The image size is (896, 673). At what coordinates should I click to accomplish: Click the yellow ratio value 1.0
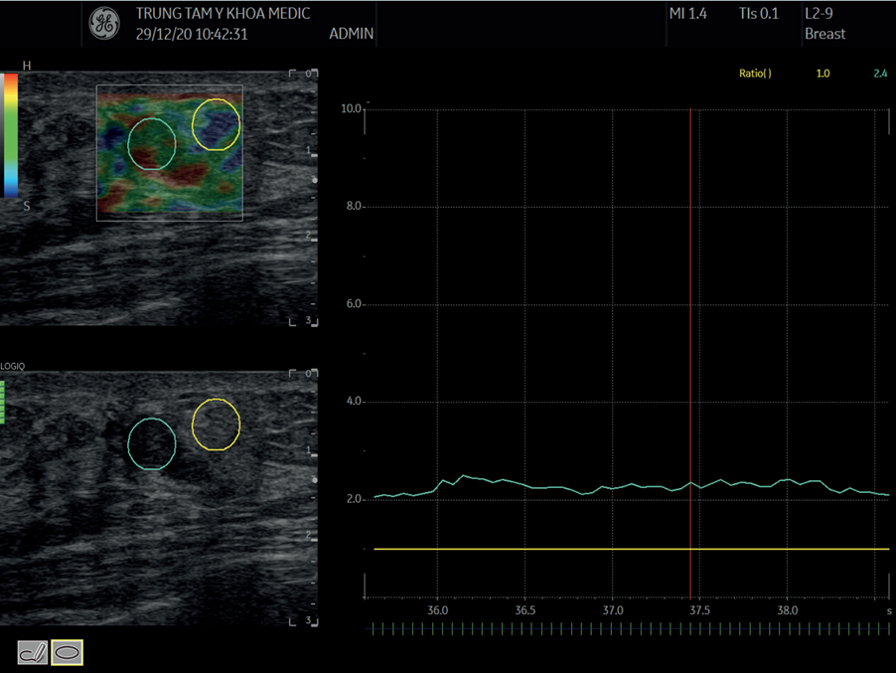pyautogui.click(x=822, y=74)
